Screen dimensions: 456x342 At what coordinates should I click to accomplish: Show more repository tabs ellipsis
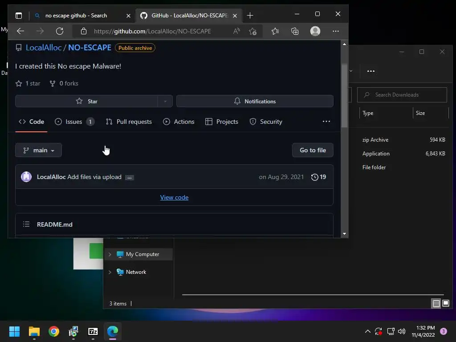tap(326, 121)
